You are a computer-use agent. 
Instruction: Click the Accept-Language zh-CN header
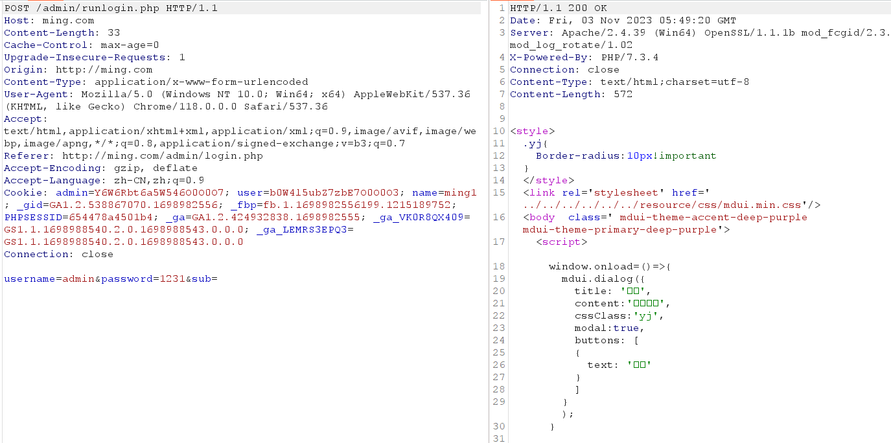click(104, 181)
